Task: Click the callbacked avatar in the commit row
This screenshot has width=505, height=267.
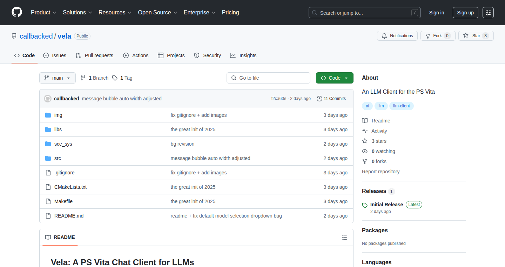Action: (48, 99)
